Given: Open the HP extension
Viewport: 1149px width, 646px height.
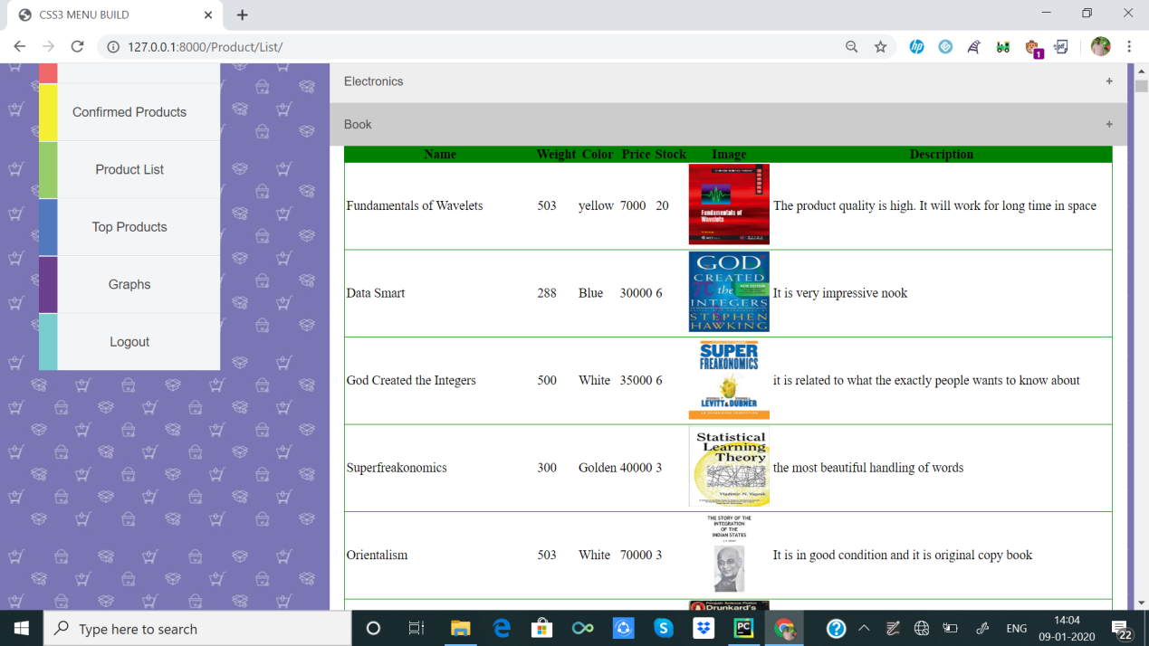Looking at the screenshot, I should tap(916, 47).
